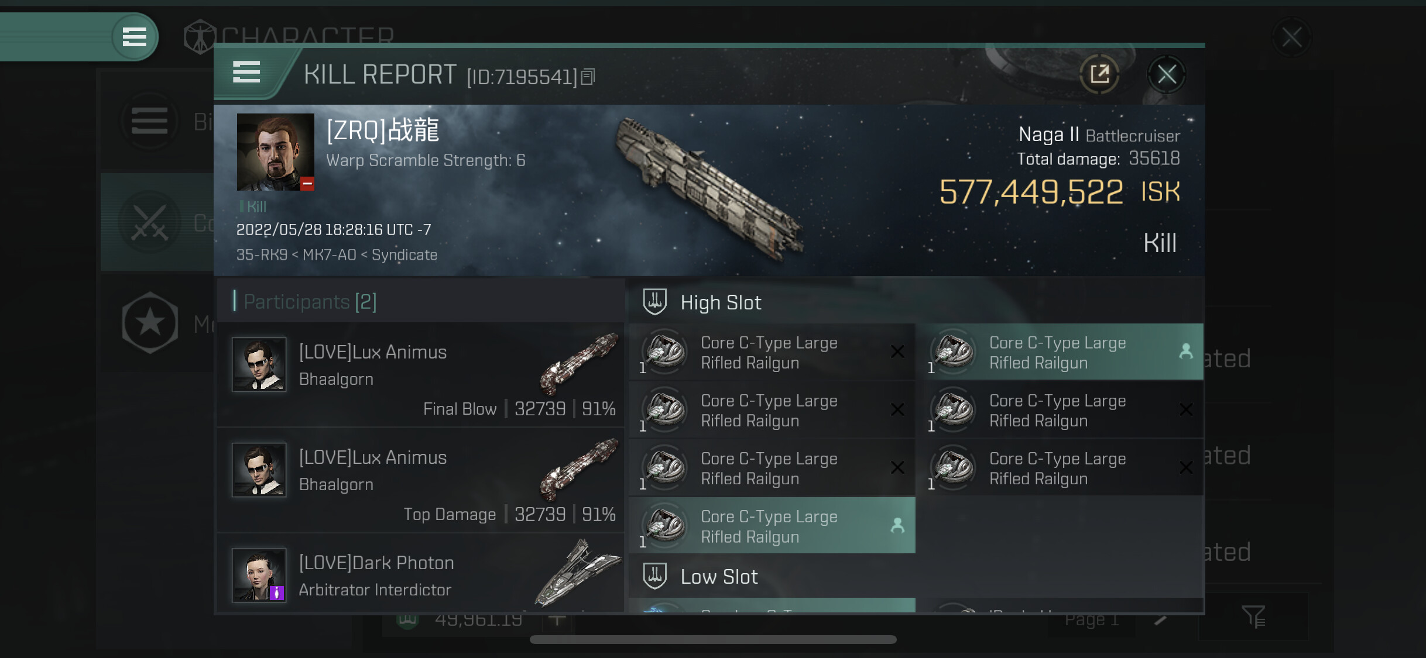Collapse the Low Slot section
1426x658 pixels.
(x=719, y=577)
